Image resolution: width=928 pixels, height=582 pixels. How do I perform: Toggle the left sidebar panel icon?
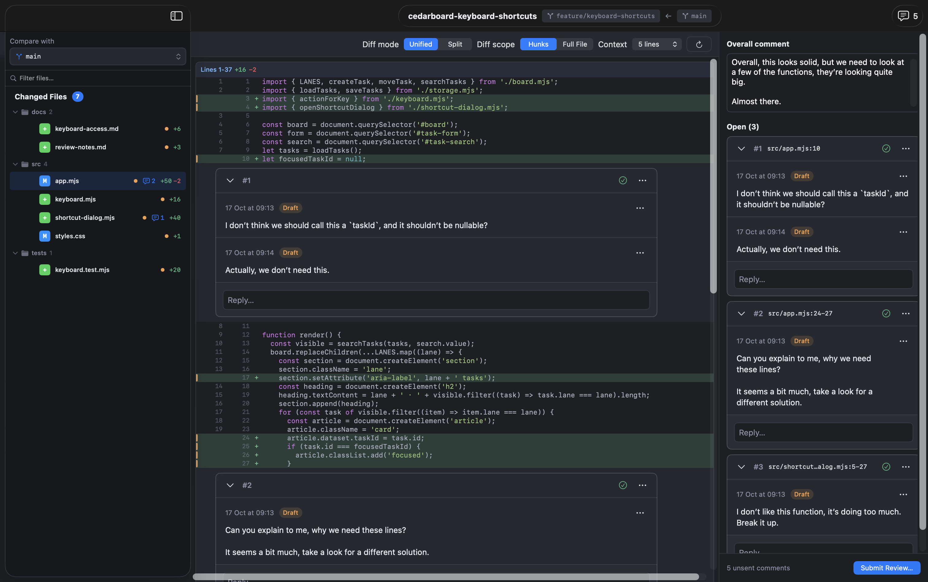(176, 16)
